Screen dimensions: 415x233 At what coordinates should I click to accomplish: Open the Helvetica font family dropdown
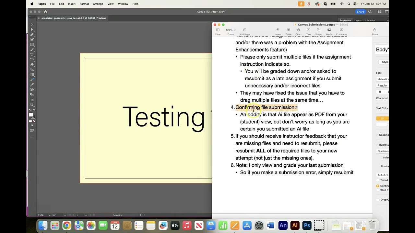[383, 79]
